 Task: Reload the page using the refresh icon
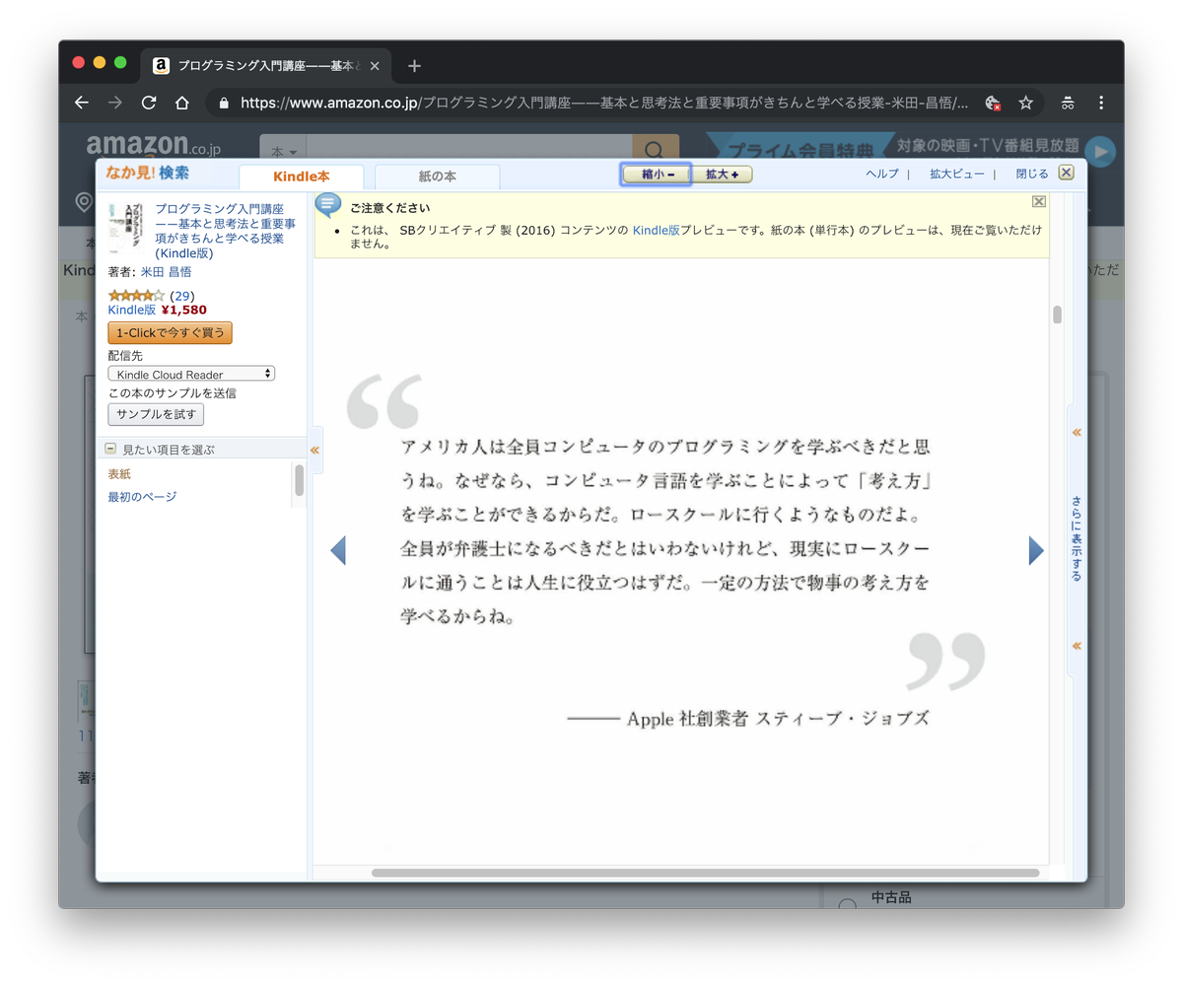pos(149,103)
